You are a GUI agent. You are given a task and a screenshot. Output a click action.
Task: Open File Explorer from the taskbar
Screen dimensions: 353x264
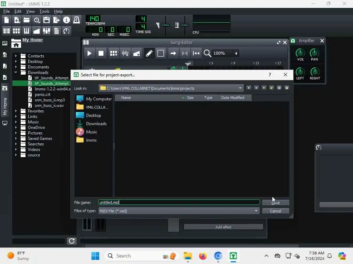188,256
